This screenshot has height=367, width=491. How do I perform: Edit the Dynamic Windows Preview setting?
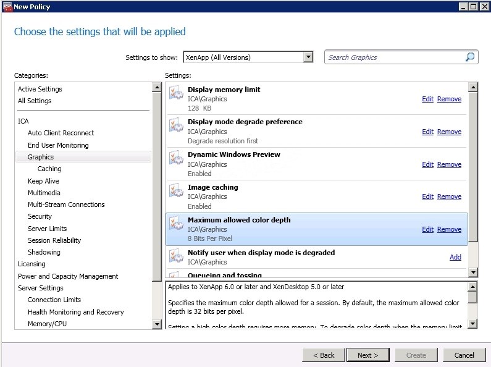click(x=427, y=164)
